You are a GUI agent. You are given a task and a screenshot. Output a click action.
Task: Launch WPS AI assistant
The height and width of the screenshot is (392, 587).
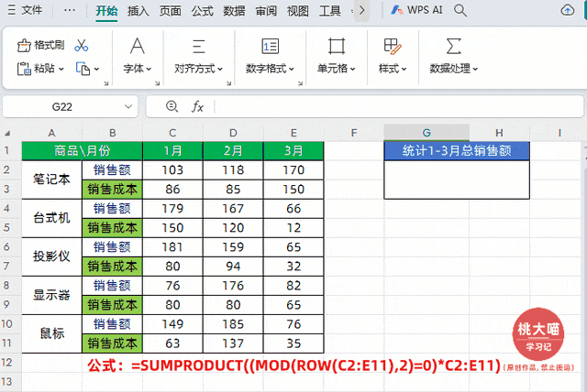point(416,10)
